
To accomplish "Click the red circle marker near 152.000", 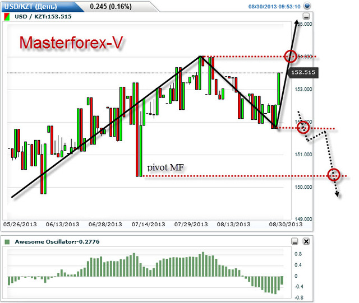I will 303,128.
